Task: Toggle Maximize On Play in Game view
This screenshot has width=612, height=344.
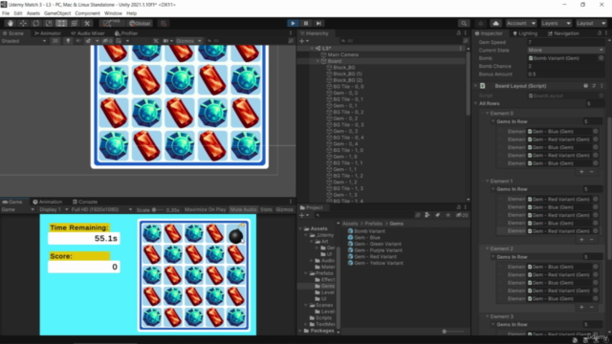Action: coord(205,209)
